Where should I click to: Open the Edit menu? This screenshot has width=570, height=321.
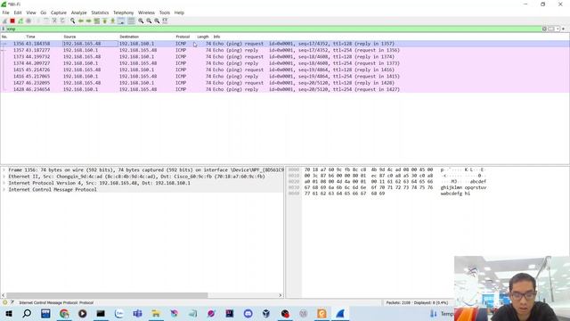pos(18,12)
